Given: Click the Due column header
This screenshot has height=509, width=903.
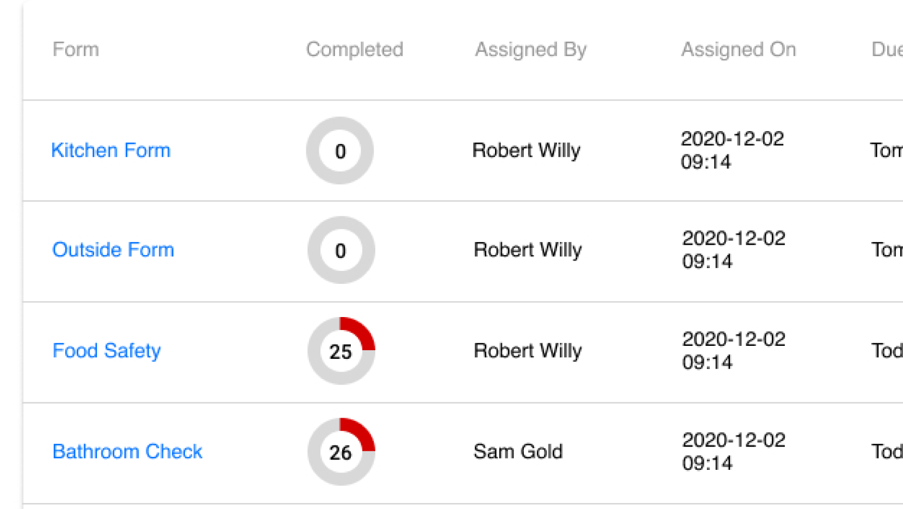Looking at the screenshot, I should (x=887, y=49).
